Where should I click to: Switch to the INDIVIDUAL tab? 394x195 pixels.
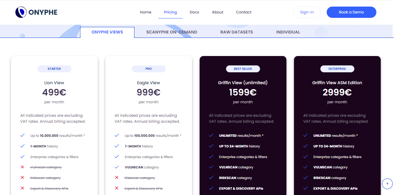[x=288, y=32]
